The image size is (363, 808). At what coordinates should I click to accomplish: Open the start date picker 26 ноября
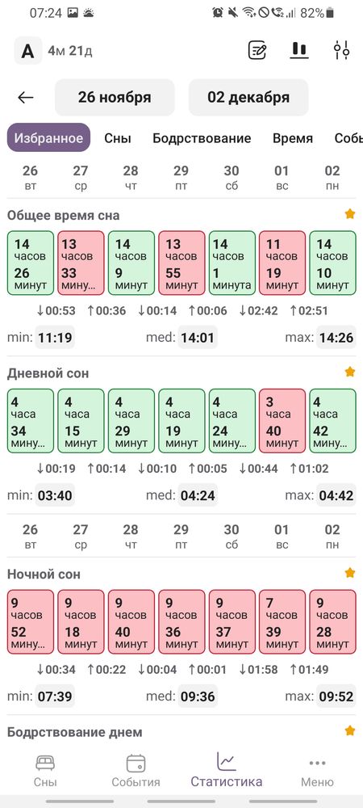(x=115, y=98)
